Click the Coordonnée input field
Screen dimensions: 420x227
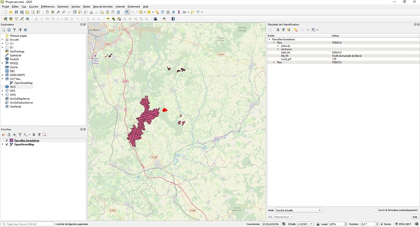[270, 224]
